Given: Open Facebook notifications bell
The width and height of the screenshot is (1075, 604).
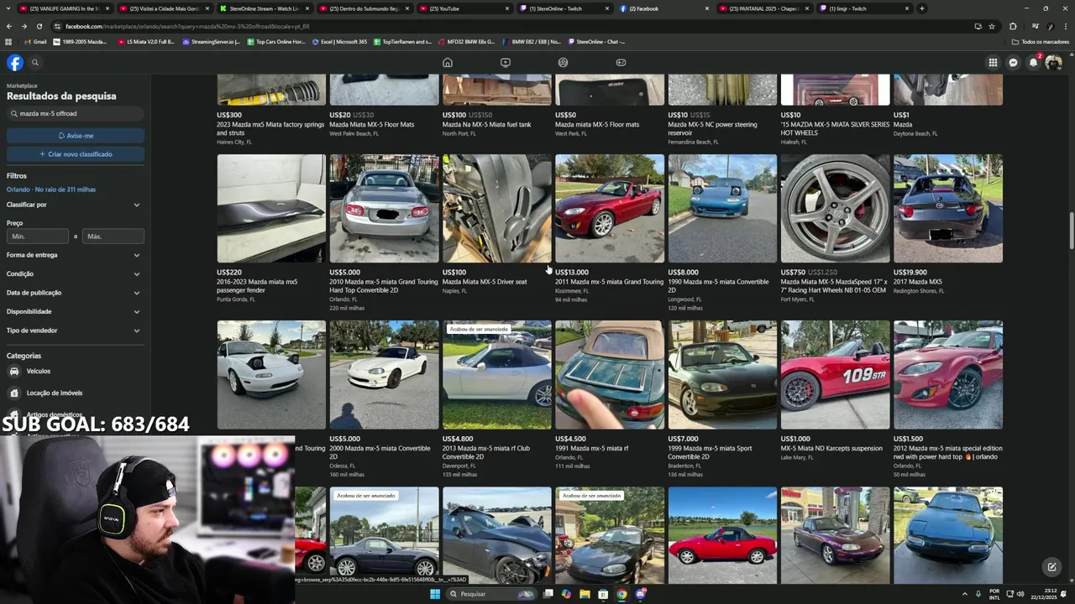Looking at the screenshot, I should (1034, 62).
